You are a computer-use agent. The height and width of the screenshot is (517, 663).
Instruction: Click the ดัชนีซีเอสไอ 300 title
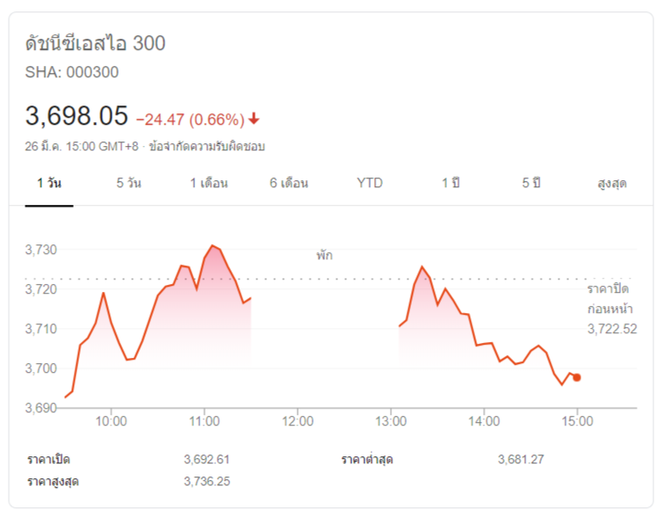(x=95, y=43)
